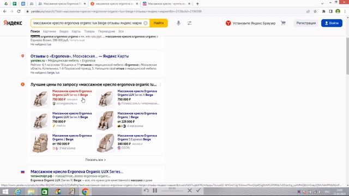Go back with the browser back arrow
Screen dimensions: 349x196
click(5, 11)
